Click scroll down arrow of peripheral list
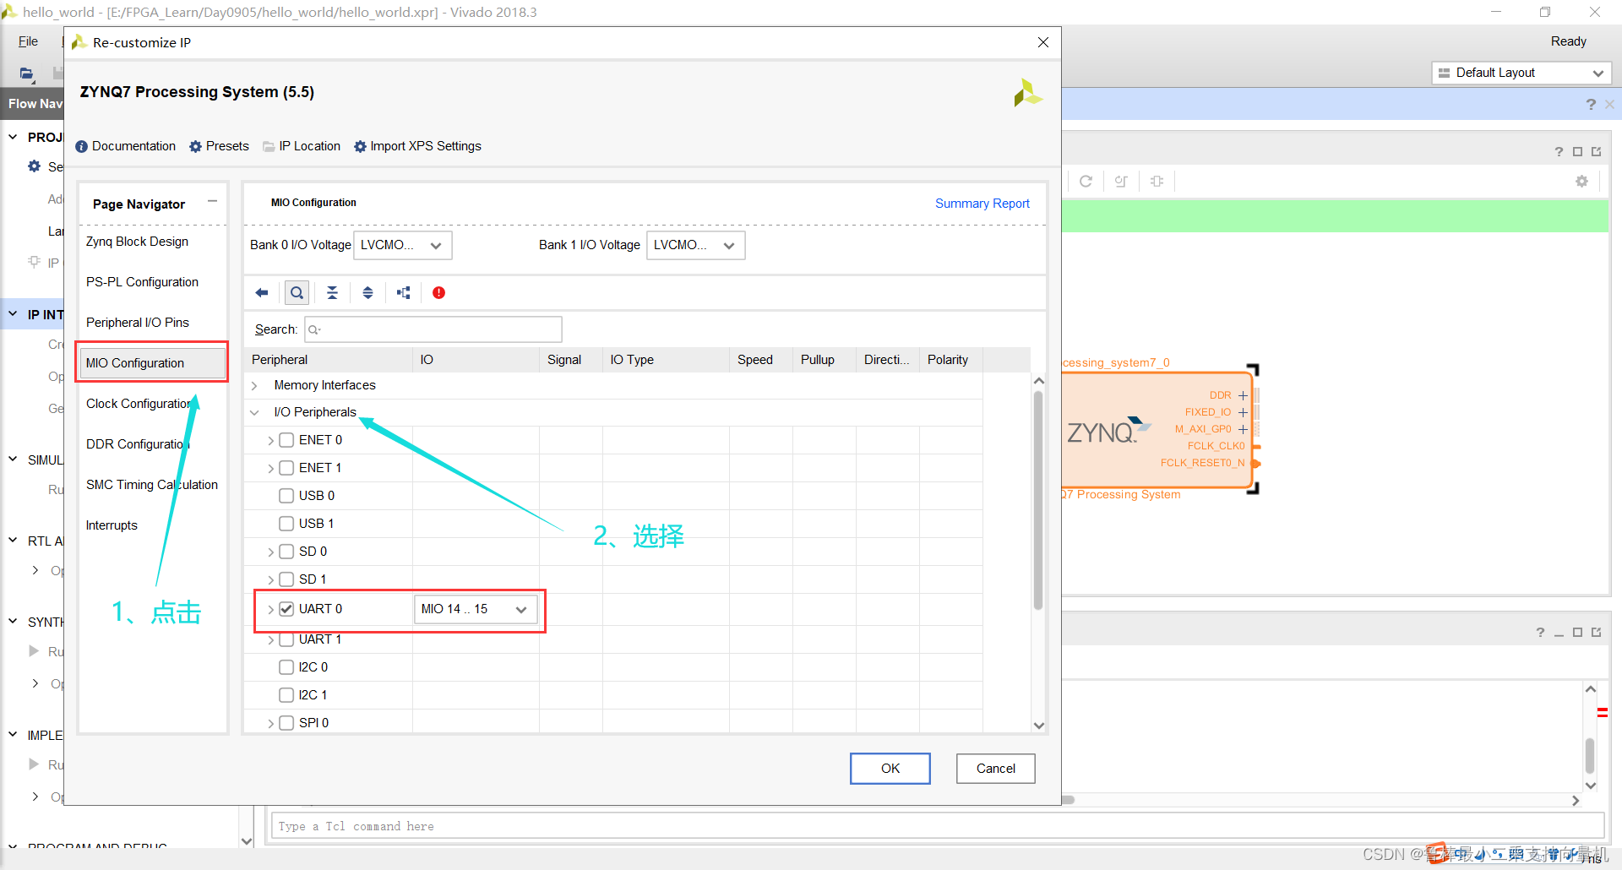The image size is (1622, 870). [1039, 726]
